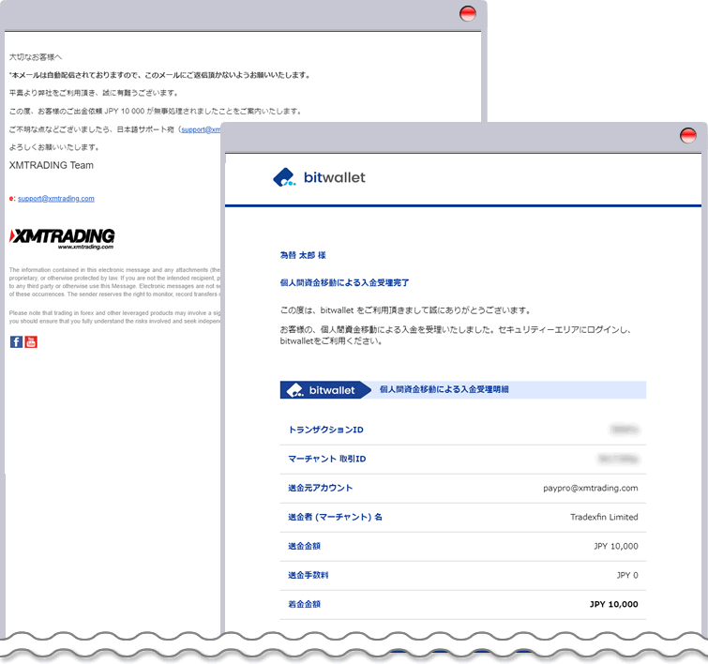Open support@xmtrading.com link below Team signature
This screenshot has height=664, width=708.
[x=56, y=198]
